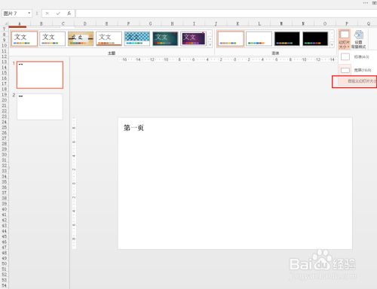377x289 pixels.
Task: Click the select-all corner of the sheet
Action: [x=5, y=23]
